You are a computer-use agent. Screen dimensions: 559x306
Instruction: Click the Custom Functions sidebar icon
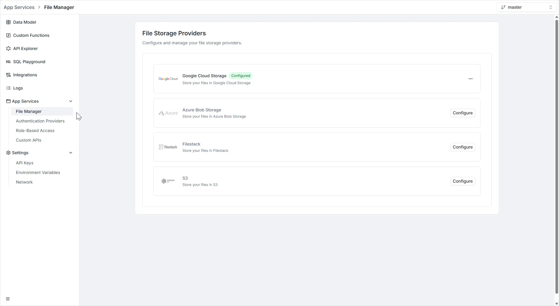click(x=8, y=35)
